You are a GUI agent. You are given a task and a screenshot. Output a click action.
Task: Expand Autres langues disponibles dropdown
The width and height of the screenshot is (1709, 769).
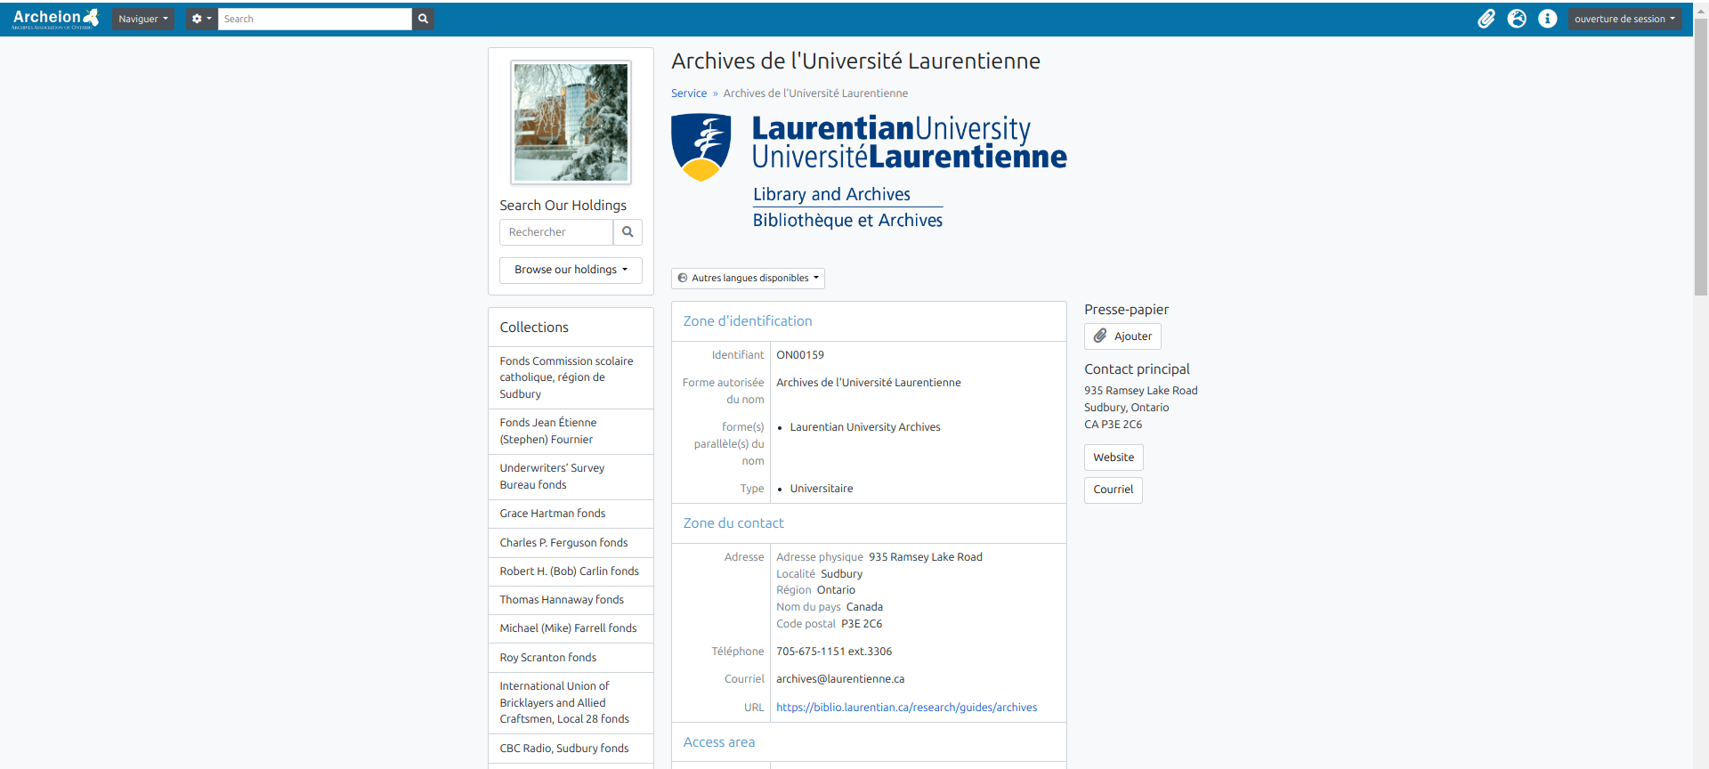[748, 279]
